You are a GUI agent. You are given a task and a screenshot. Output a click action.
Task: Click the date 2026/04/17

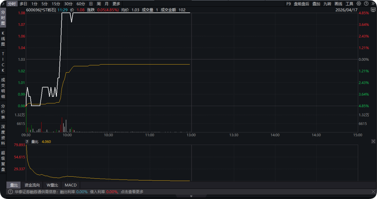click(347, 10)
